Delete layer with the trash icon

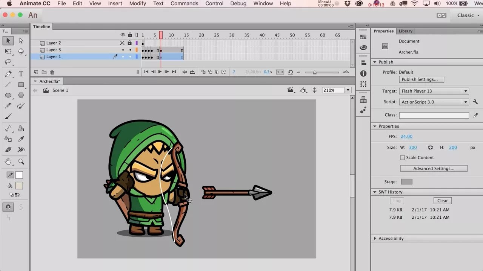[x=52, y=72]
